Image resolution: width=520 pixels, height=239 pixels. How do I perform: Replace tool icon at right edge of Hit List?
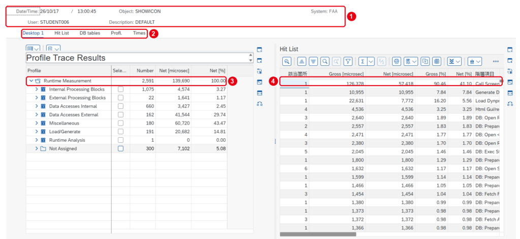click(x=510, y=71)
